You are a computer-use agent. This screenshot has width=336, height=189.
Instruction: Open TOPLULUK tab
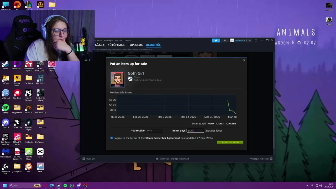(x=135, y=45)
